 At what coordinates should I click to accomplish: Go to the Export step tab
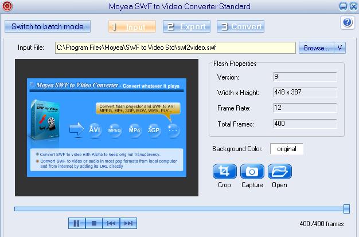(186, 26)
